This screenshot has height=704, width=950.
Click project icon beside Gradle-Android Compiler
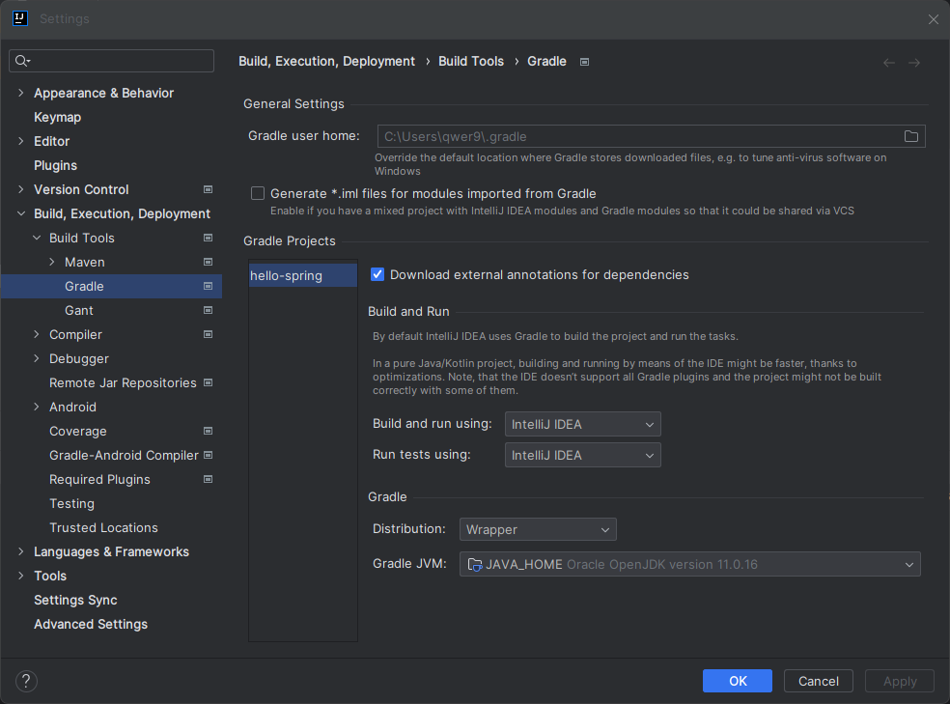(x=208, y=455)
